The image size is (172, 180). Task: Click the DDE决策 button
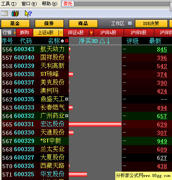click(x=151, y=23)
